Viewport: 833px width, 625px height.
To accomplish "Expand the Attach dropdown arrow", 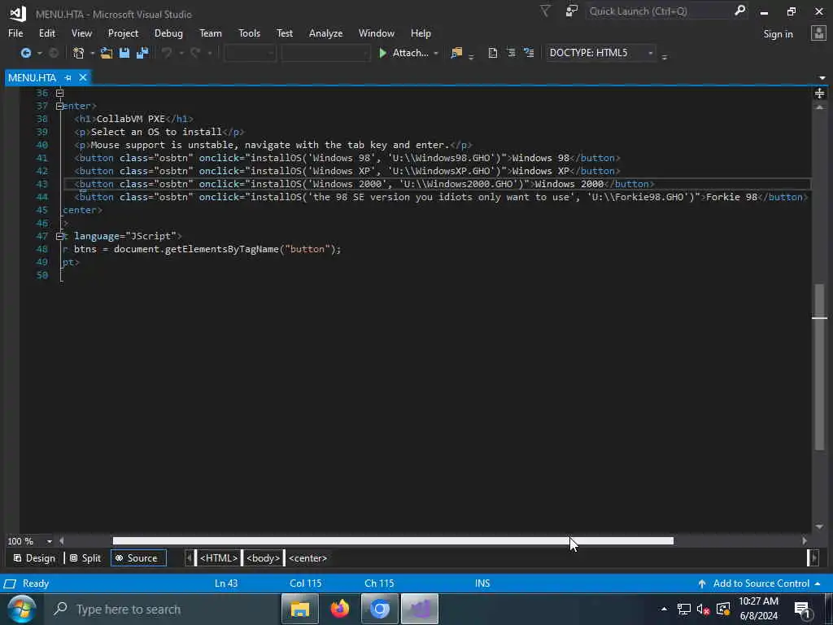I will click(x=436, y=53).
